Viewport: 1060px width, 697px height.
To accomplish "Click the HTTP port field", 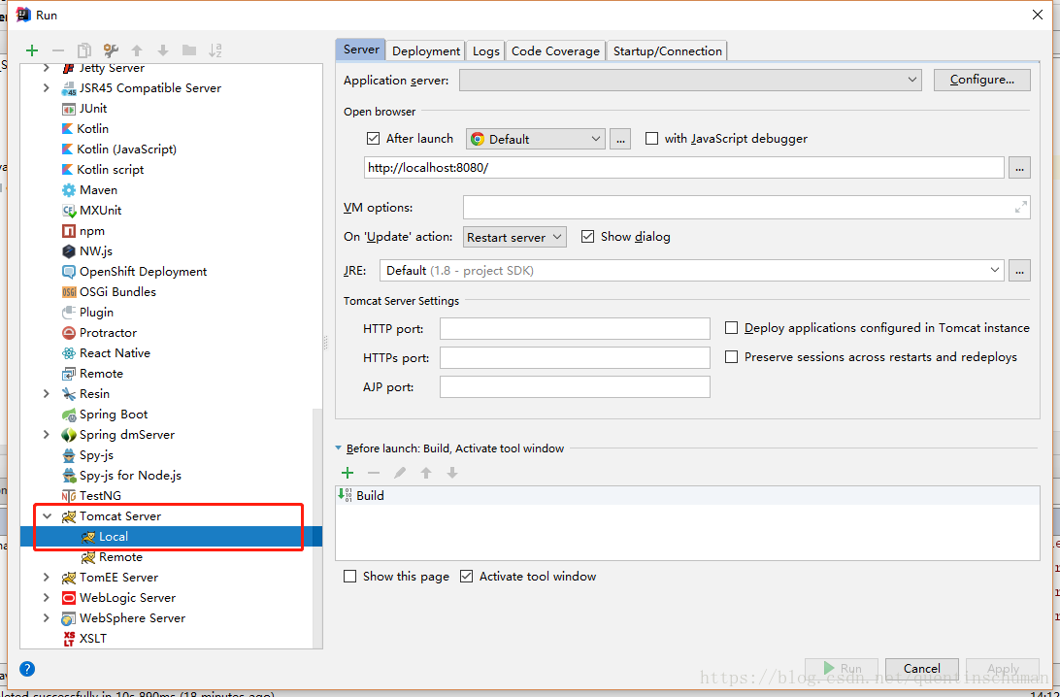I will [575, 328].
